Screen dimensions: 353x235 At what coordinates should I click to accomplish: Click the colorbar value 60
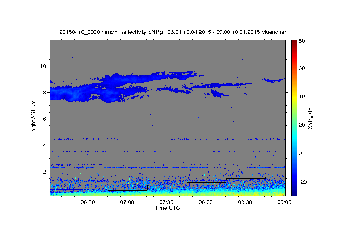[302, 68]
